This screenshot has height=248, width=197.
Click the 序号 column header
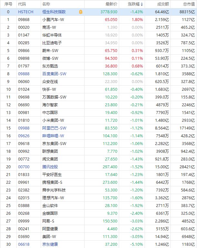[x=8, y=4]
